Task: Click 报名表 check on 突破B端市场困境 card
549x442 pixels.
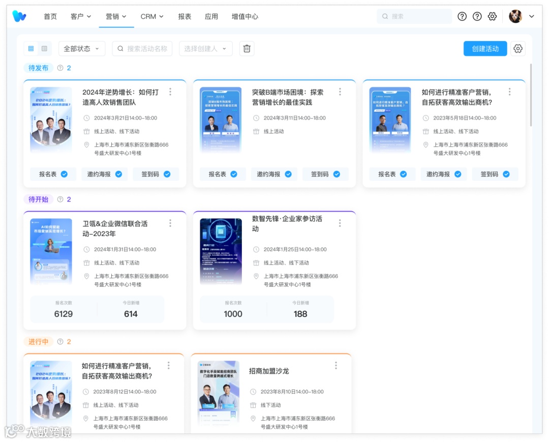Action: tap(234, 174)
